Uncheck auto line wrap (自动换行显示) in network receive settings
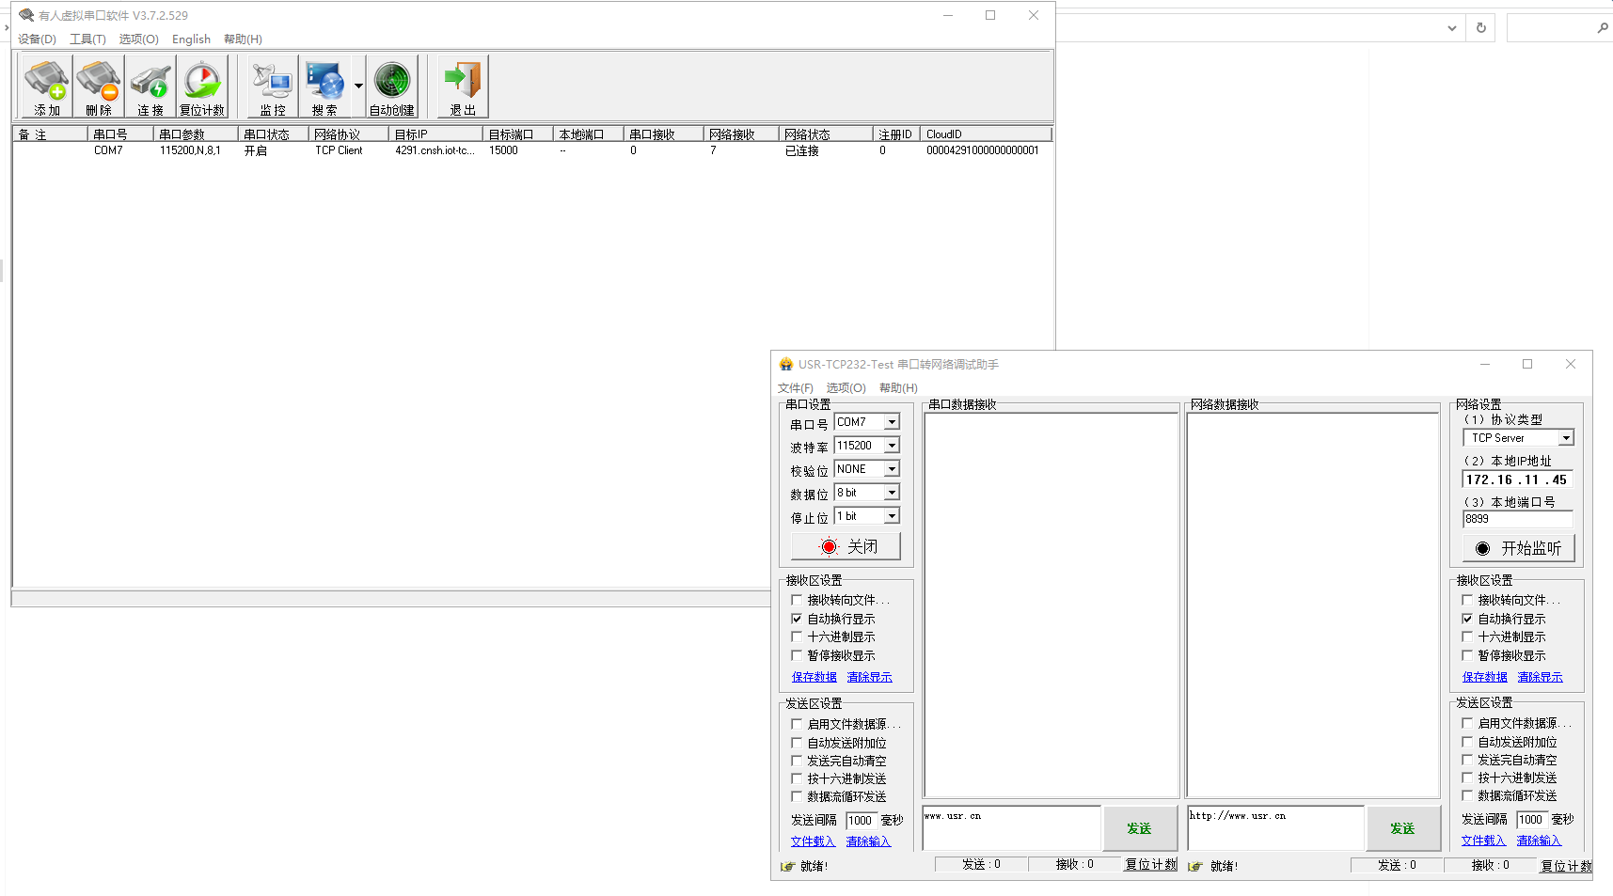Image resolution: width=1613 pixels, height=896 pixels. 1467,620
